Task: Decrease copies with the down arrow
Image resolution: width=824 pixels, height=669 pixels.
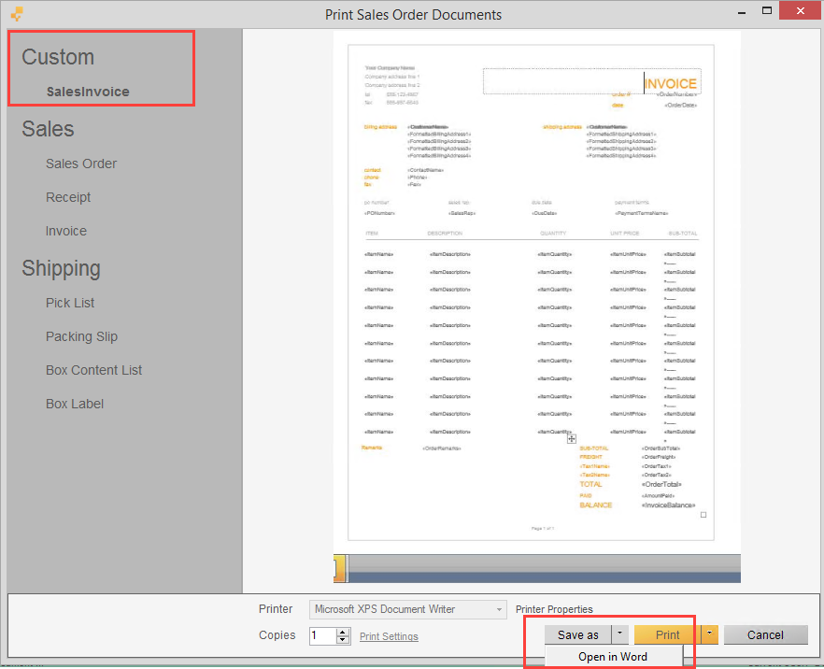Action: (343, 640)
